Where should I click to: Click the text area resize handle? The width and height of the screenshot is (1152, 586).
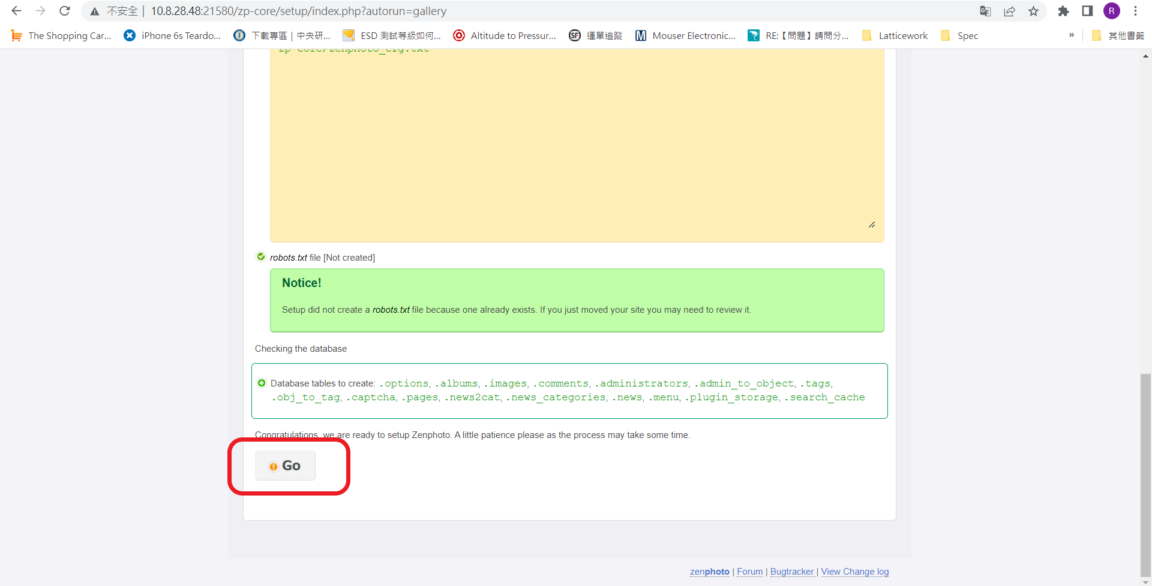click(872, 225)
